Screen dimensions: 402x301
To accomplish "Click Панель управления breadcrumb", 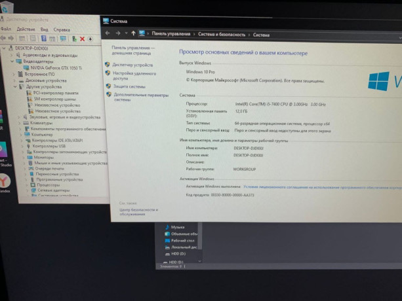I will (x=171, y=33).
